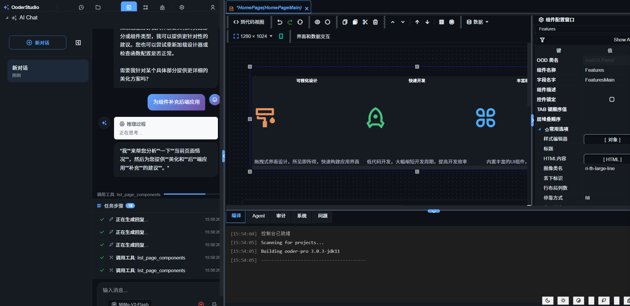630x306 pixels.
Task: Open the 新对话 conversation in history list
Action: [x=48, y=71]
